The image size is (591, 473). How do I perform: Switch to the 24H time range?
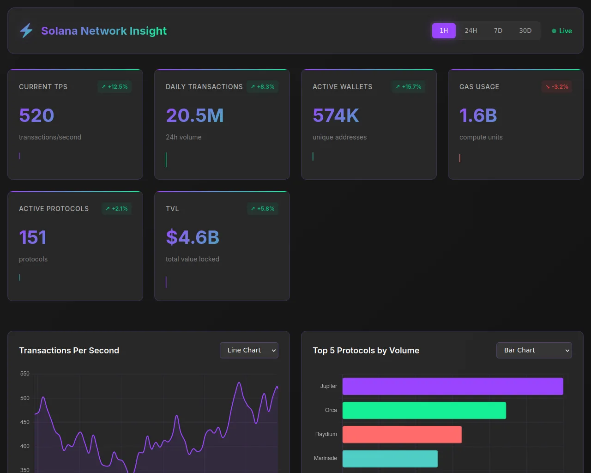[471, 30]
